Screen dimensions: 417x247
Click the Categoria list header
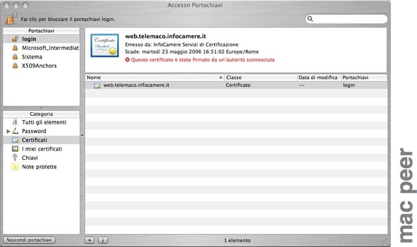click(x=42, y=113)
